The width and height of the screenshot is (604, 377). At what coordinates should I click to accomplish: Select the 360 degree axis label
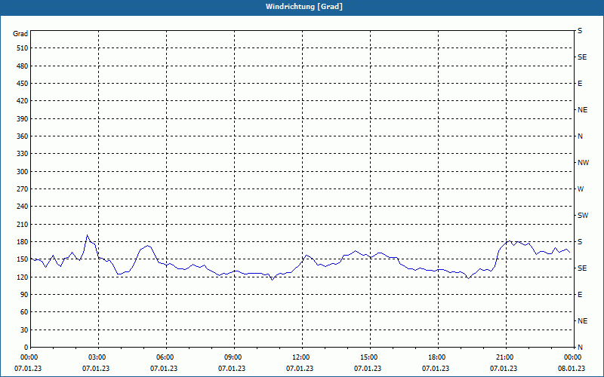23,136
